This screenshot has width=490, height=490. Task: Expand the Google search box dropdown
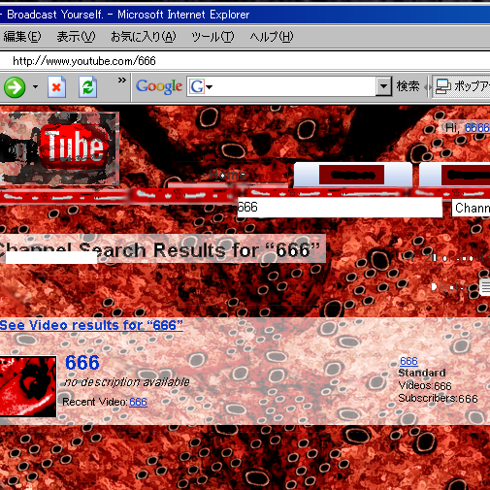[x=384, y=86]
